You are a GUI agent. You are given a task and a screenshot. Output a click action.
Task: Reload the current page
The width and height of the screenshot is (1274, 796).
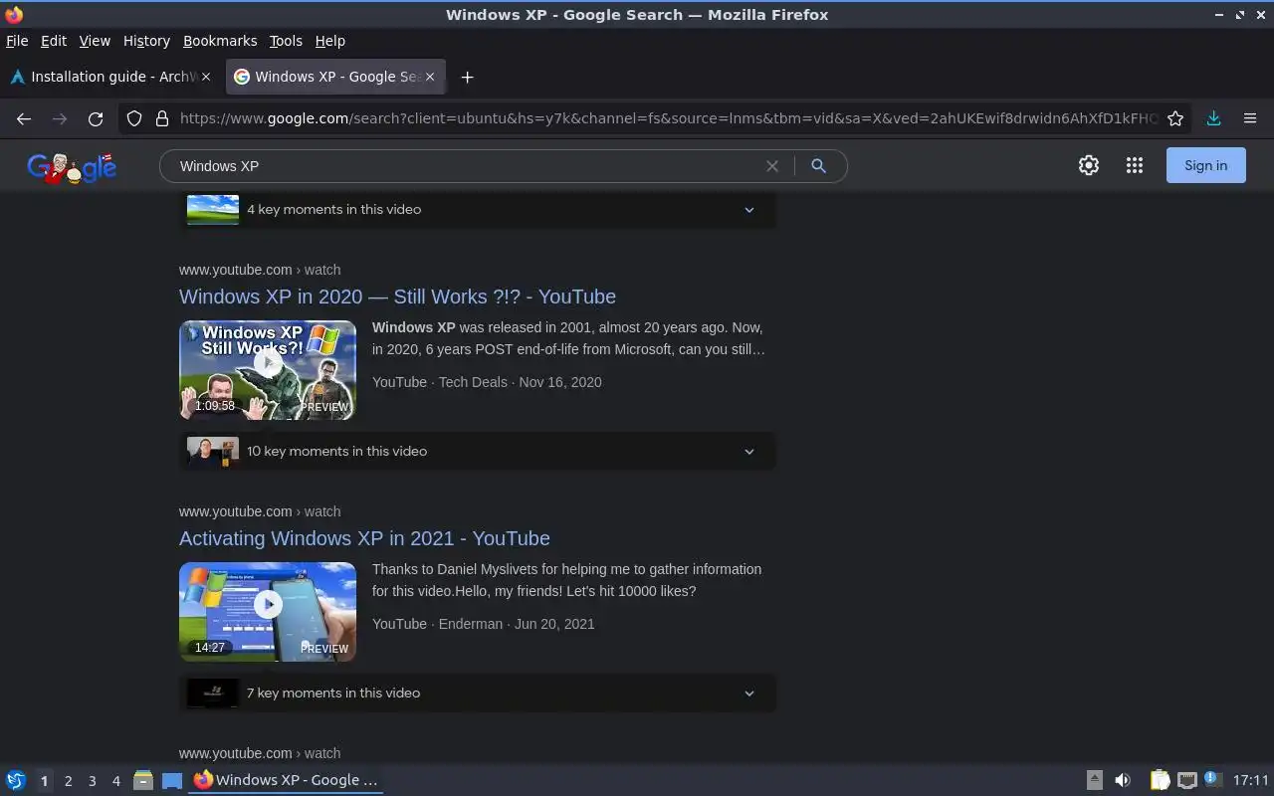click(96, 118)
